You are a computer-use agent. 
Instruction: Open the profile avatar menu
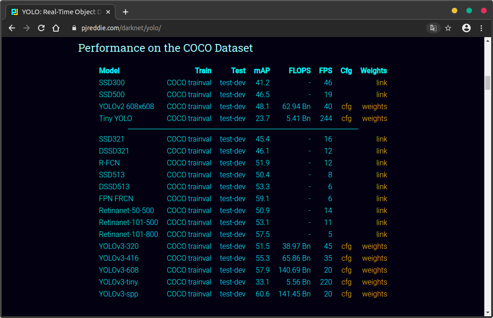466,28
